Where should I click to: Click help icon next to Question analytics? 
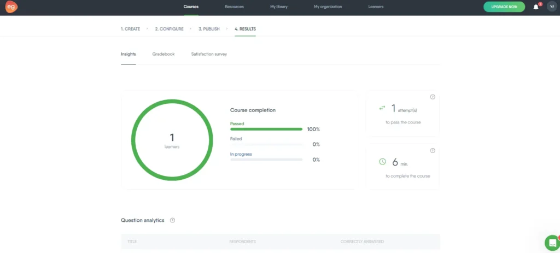[x=172, y=220]
